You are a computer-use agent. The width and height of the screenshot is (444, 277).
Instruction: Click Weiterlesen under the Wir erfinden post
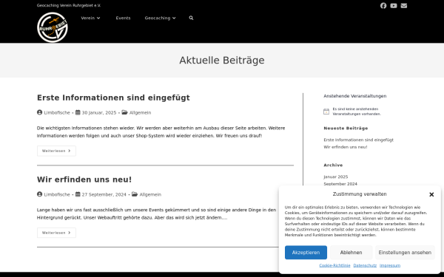[56, 233]
